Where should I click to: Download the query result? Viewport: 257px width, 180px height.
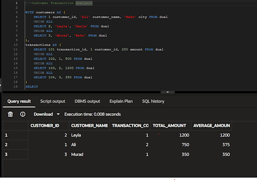click(x=43, y=114)
